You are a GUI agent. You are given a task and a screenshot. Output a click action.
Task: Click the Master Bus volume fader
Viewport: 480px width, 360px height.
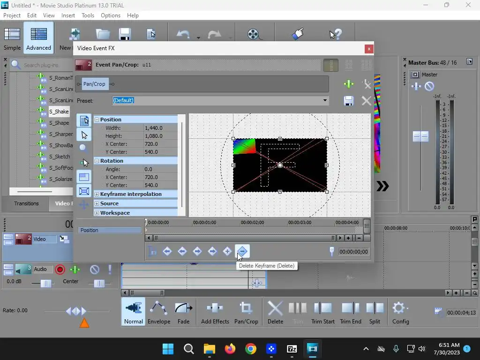click(420, 136)
